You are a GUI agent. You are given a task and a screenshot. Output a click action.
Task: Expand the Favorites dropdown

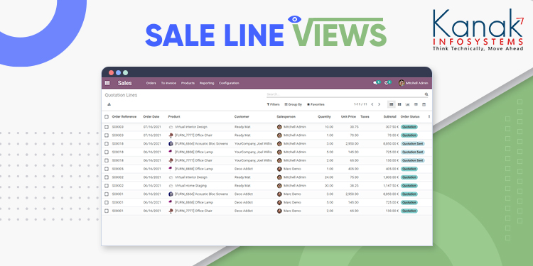point(316,104)
